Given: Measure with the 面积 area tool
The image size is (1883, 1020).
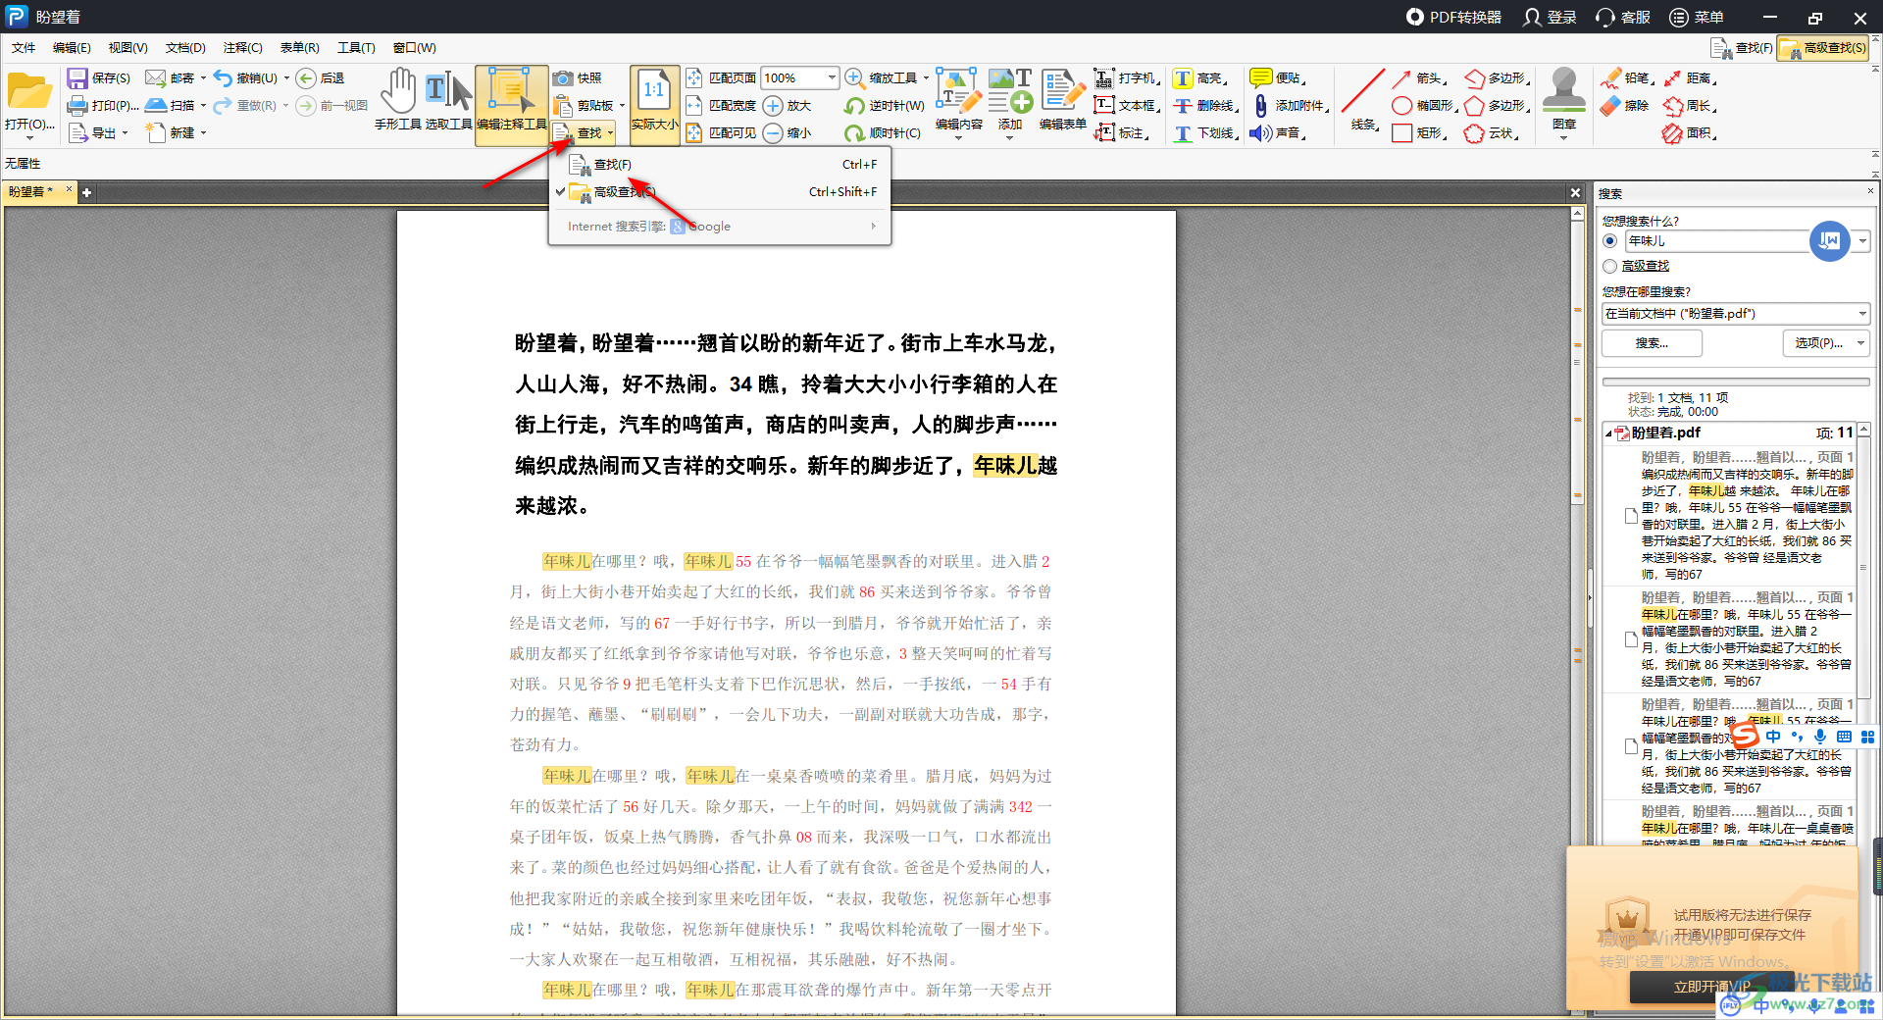Looking at the screenshot, I should 1689,132.
